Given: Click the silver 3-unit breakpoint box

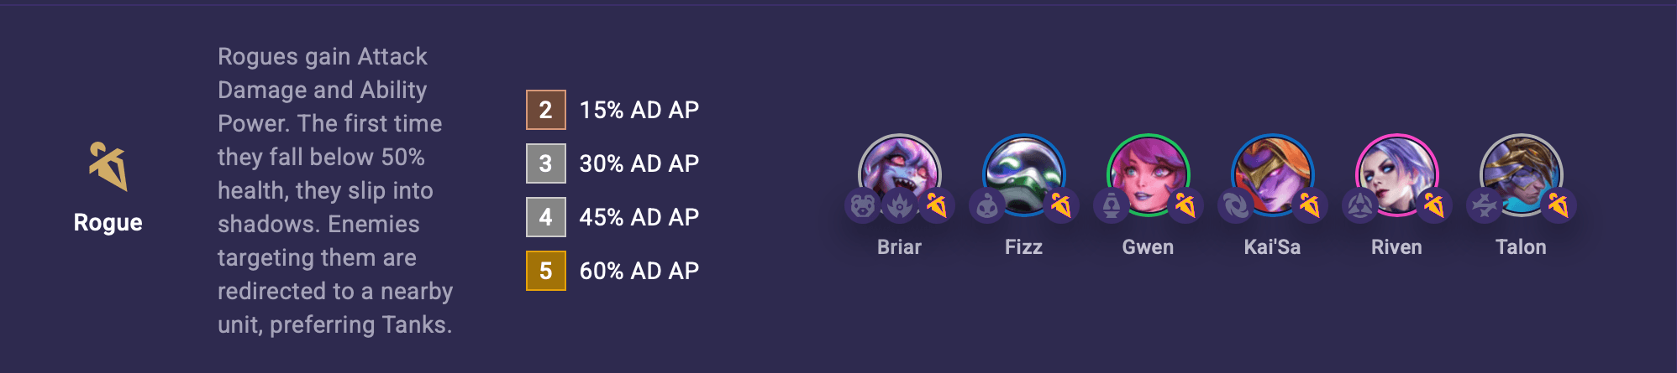Looking at the screenshot, I should point(546,163).
